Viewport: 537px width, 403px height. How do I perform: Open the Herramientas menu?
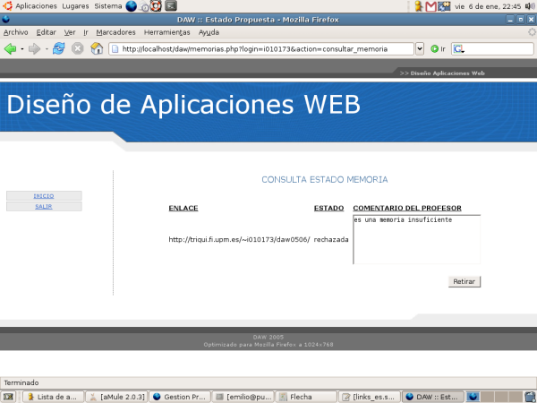point(167,32)
